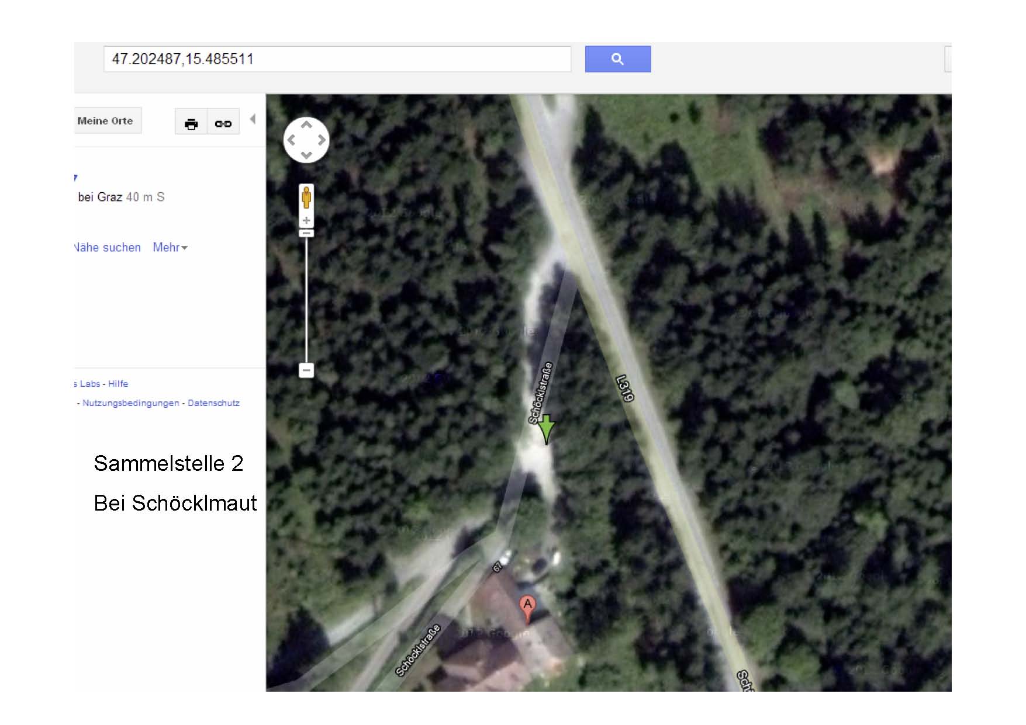The image size is (1026, 725).
Task: Click the Nähe suchen link
Action: coord(108,248)
